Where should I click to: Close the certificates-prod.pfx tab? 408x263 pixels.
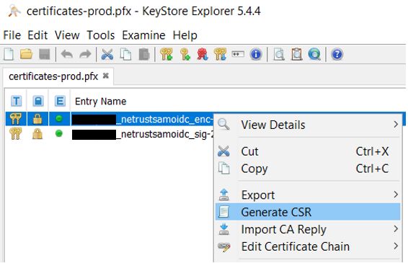coord(106,76)
